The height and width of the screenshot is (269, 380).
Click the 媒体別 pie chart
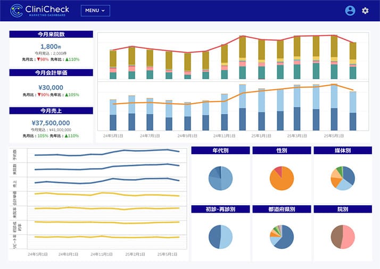pos(343,178)
